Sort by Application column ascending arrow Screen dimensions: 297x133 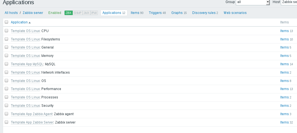pyautogui.click(x=30, y=23)
